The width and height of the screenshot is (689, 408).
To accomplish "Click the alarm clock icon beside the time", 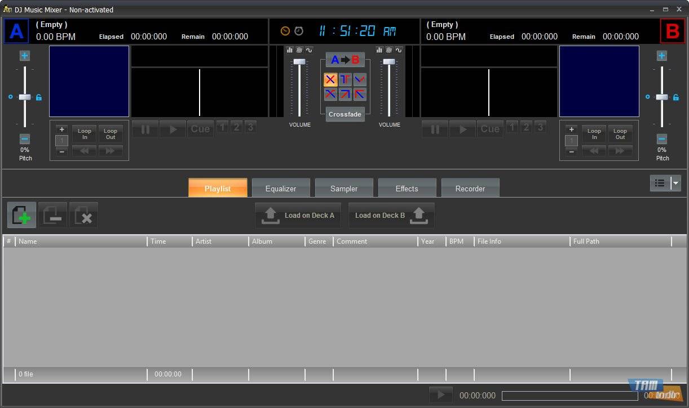I will point(299,31).
